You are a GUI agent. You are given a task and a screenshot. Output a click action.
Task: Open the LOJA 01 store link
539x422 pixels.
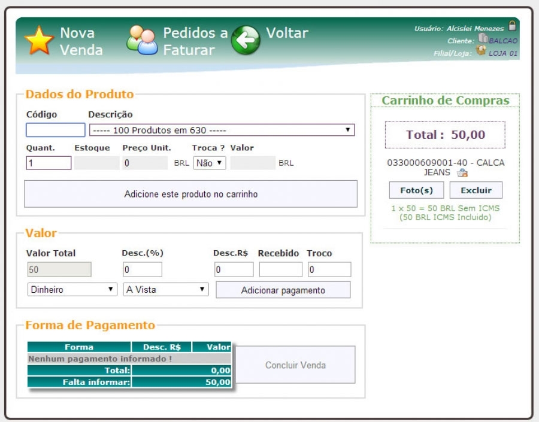[503, 53]
